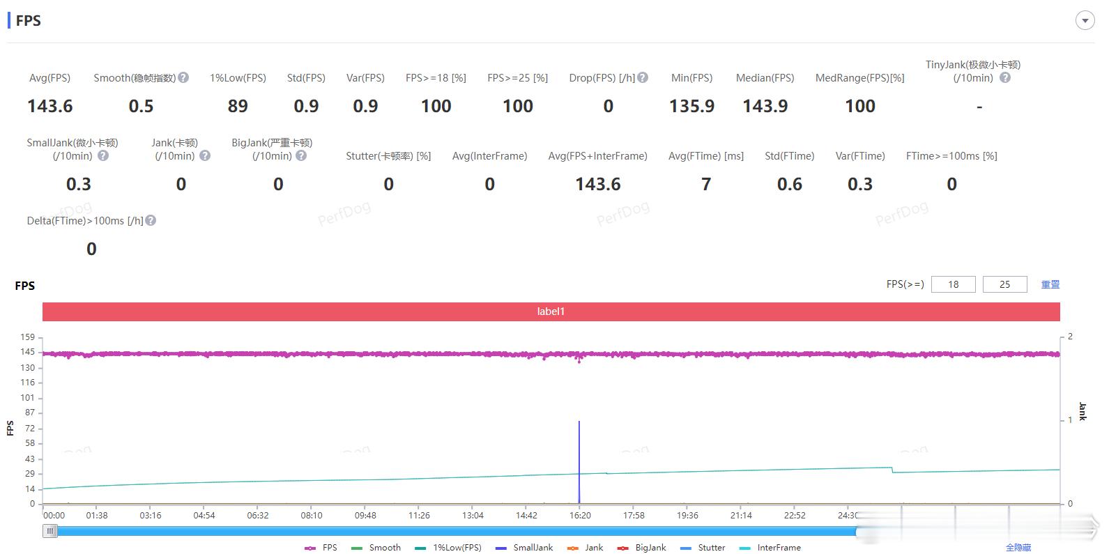Toggle Stutter legend entry
1109x554 pixels.
703,548
